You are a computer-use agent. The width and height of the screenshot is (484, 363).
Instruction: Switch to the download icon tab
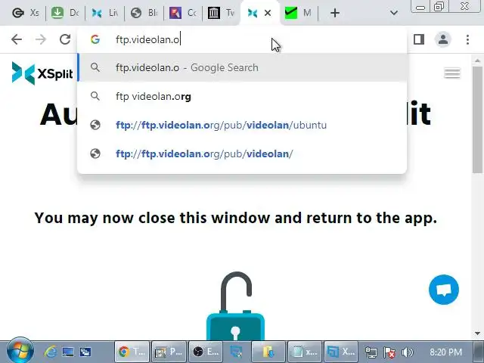(66, 13)
